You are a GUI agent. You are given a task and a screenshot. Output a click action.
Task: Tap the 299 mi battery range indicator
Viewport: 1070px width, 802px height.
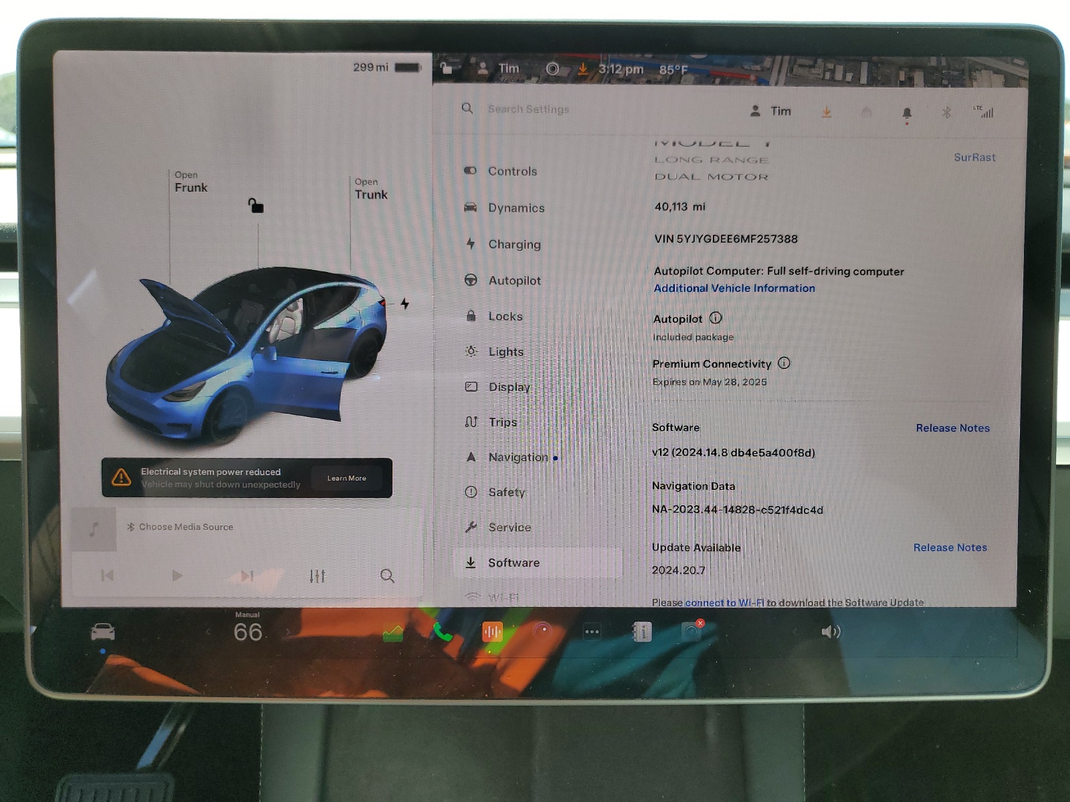pyautogui.click(x=387, y=68)
